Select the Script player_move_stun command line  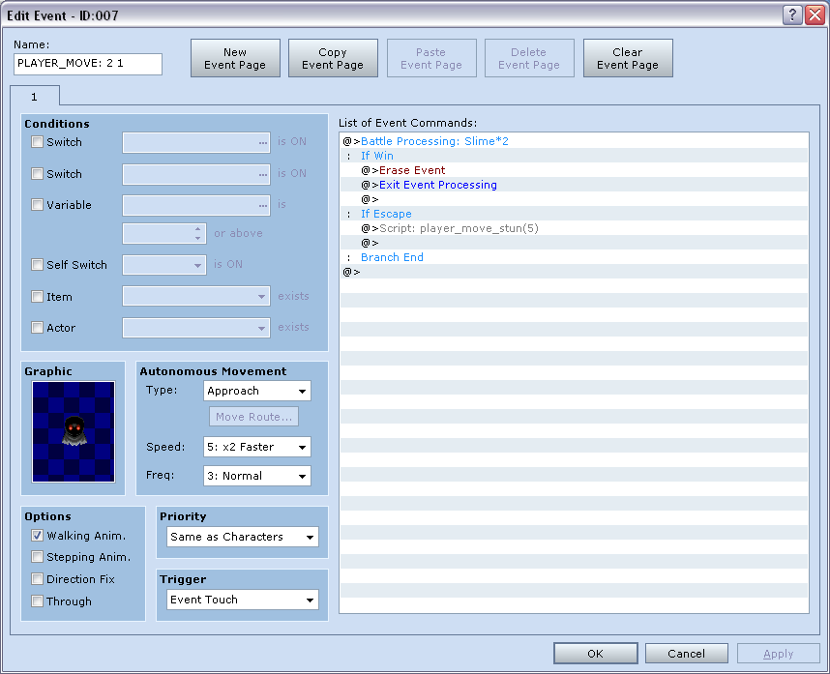(459, 228)
